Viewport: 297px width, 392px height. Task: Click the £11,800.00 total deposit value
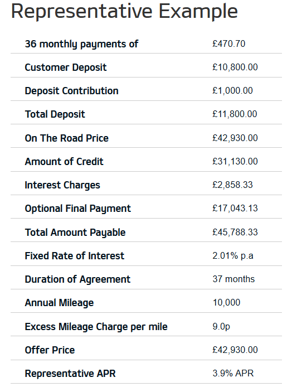point(235,114)
